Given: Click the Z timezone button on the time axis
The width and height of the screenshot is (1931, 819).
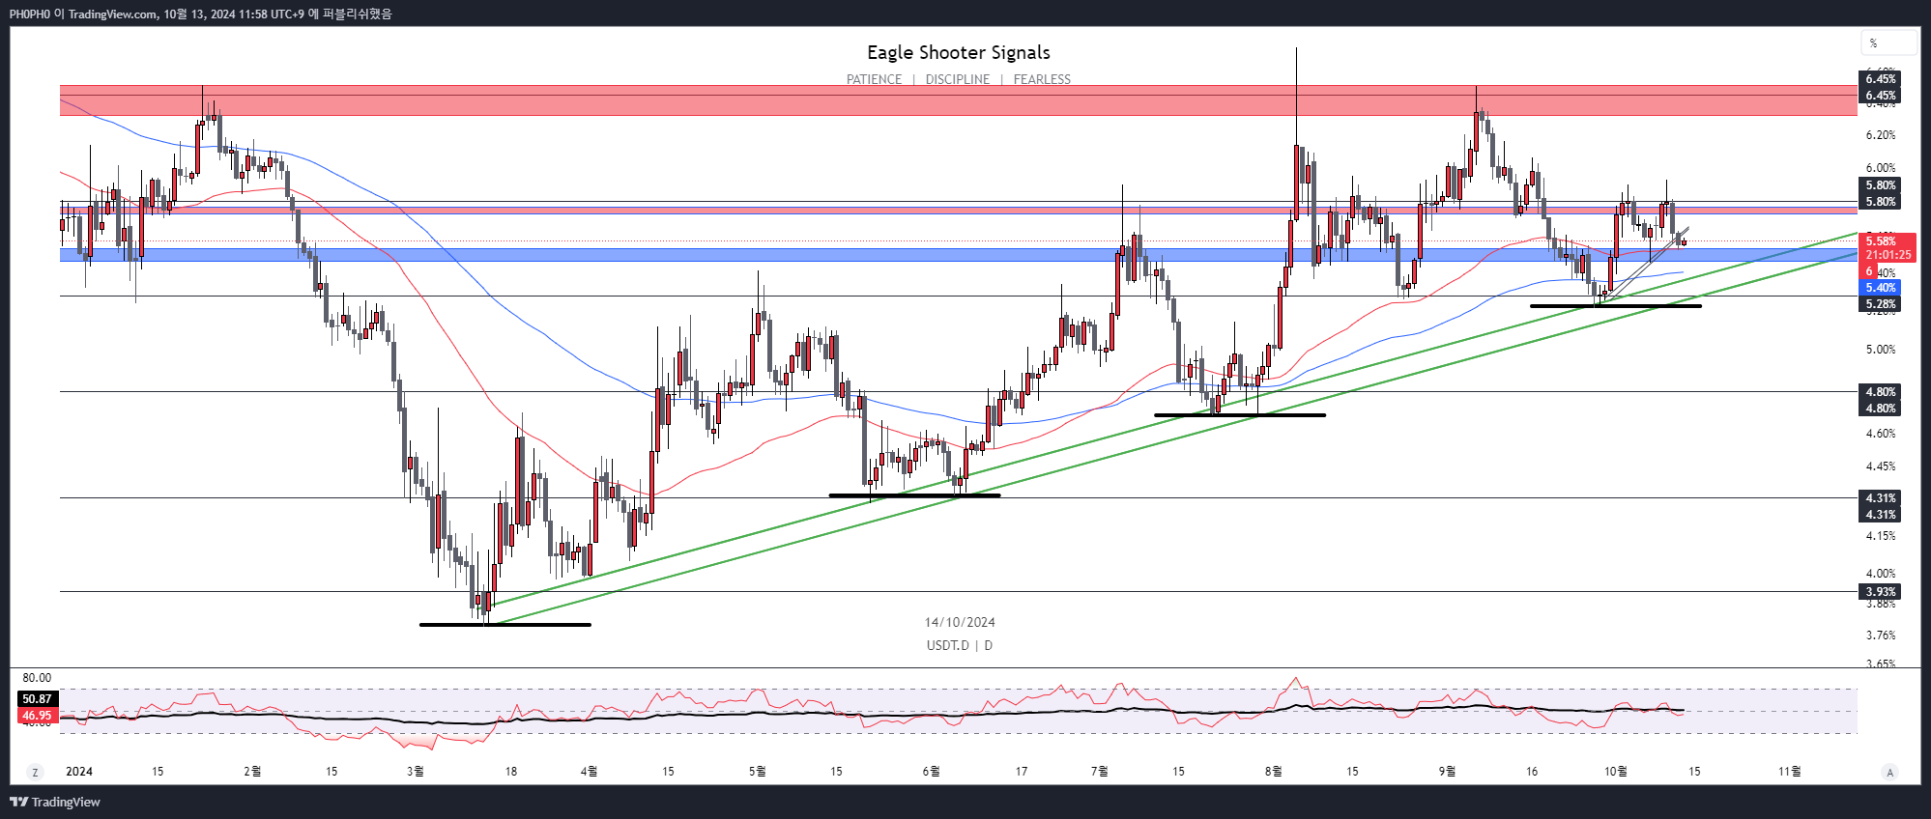Looking at the screenshot, I should click(x=36, y=772).
